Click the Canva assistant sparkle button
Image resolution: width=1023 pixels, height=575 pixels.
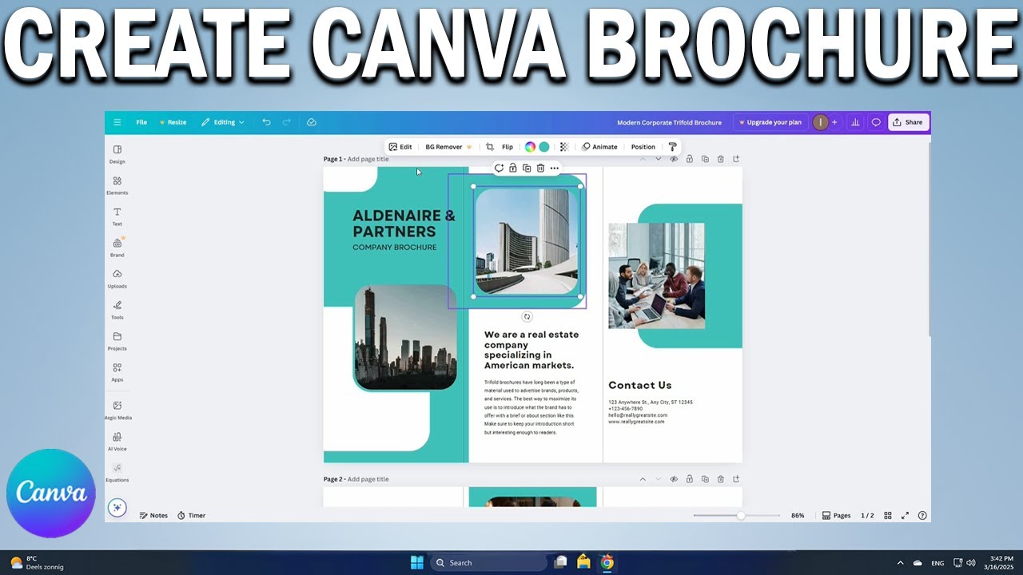(117, 508)
